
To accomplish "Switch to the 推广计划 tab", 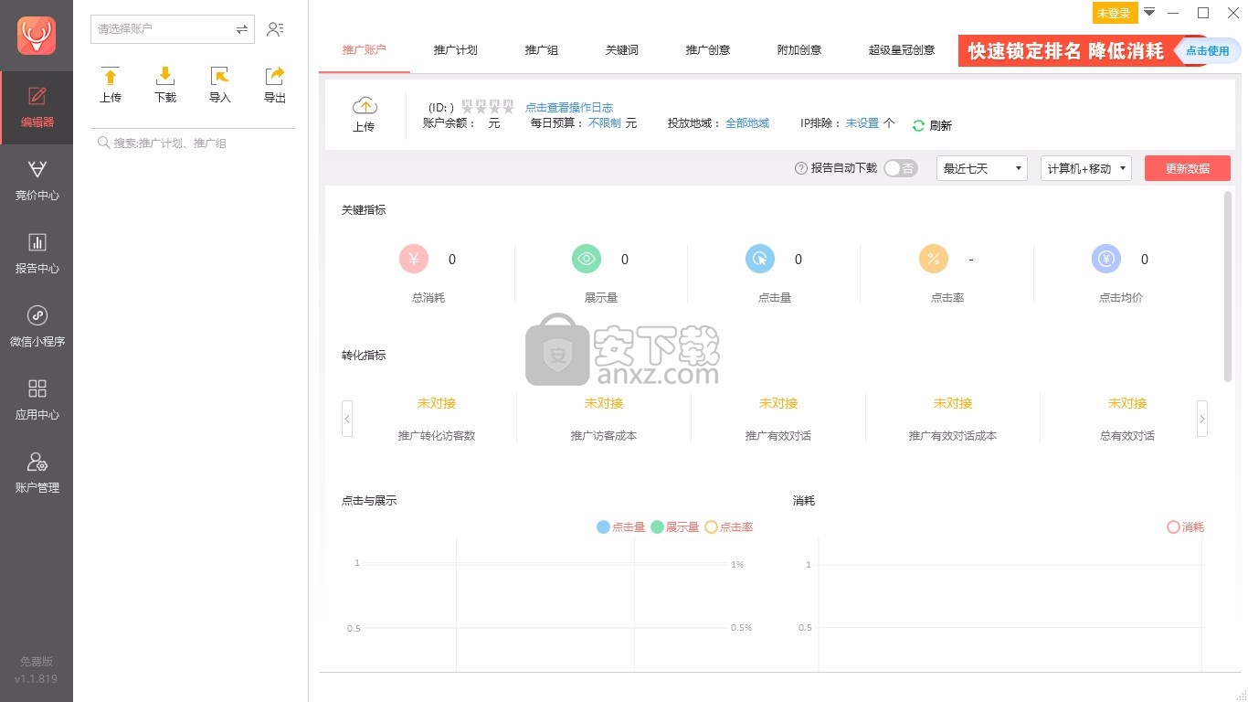I will (456, 50).
